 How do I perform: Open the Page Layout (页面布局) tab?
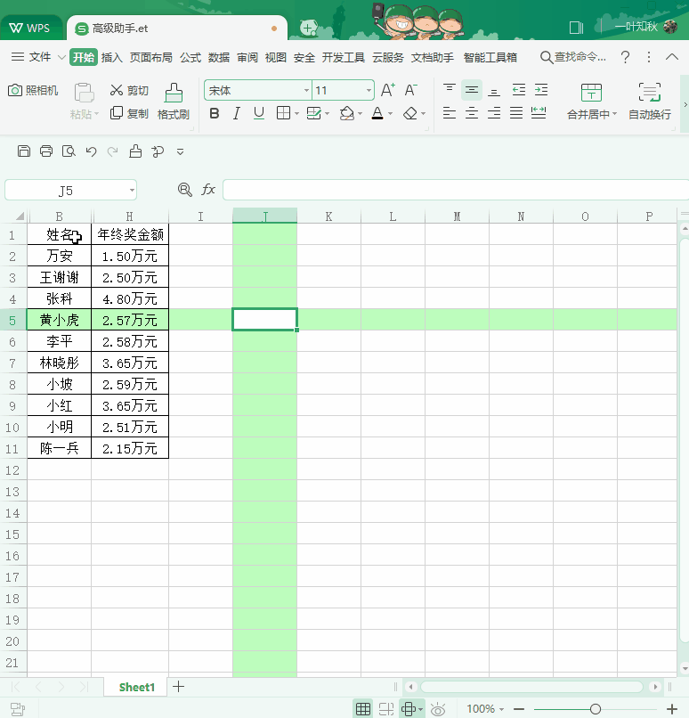[x=151, y=57]
